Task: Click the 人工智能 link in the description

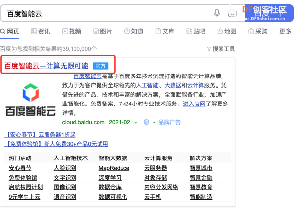Action: pos(147,85)
